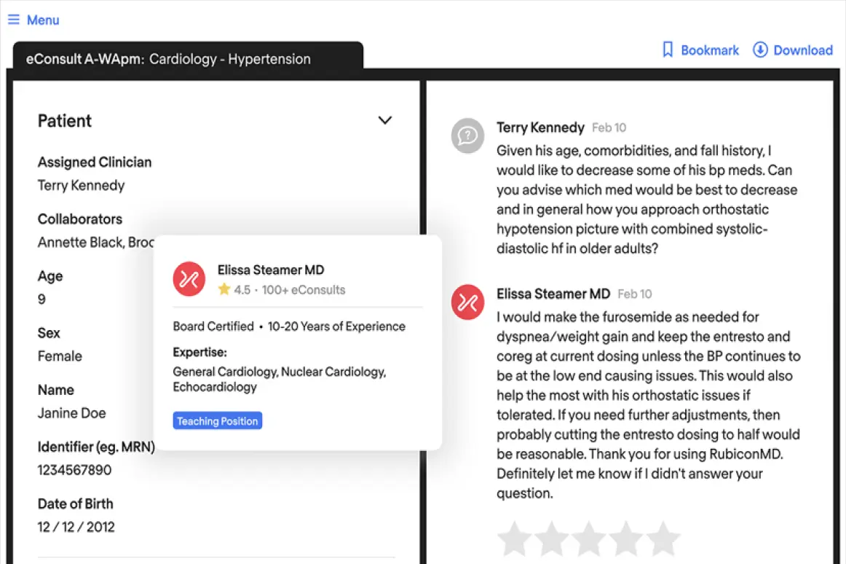Collapse the Patient section chevron
Screen dimensions: 846x564
384,120
